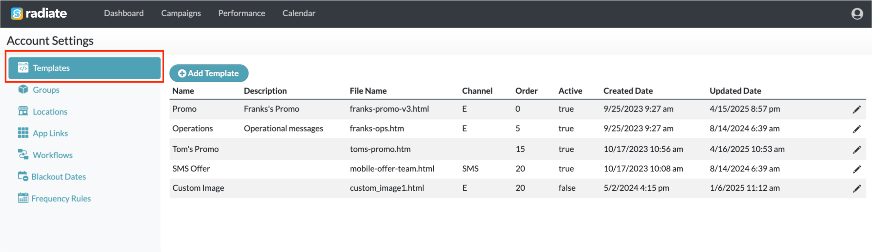Image resolution: width=872 pixels, height=252 pixels.
Task: Click the Groups cube icon
Action: [23, 90]
